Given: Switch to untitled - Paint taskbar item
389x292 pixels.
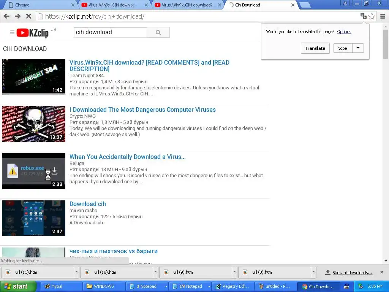Looking at the screenshot, I should coord(277,287).
